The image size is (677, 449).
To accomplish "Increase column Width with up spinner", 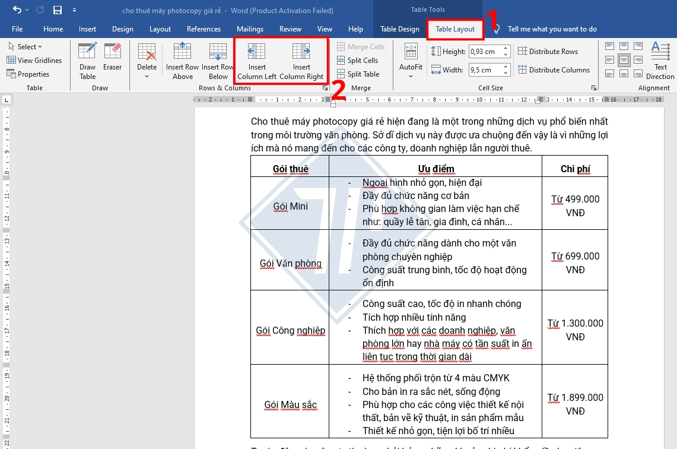I will coord(506,67).
